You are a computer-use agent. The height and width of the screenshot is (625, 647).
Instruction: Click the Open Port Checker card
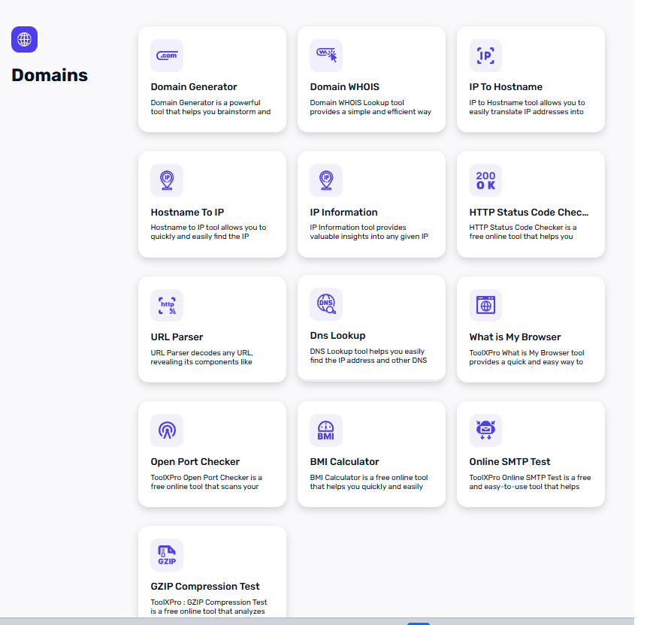tap(212, 454)
